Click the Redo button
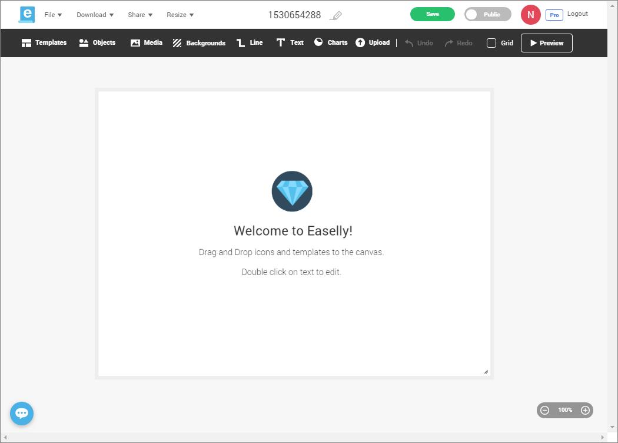The width and height of the screenshot is (618, 443). (458, 43)
